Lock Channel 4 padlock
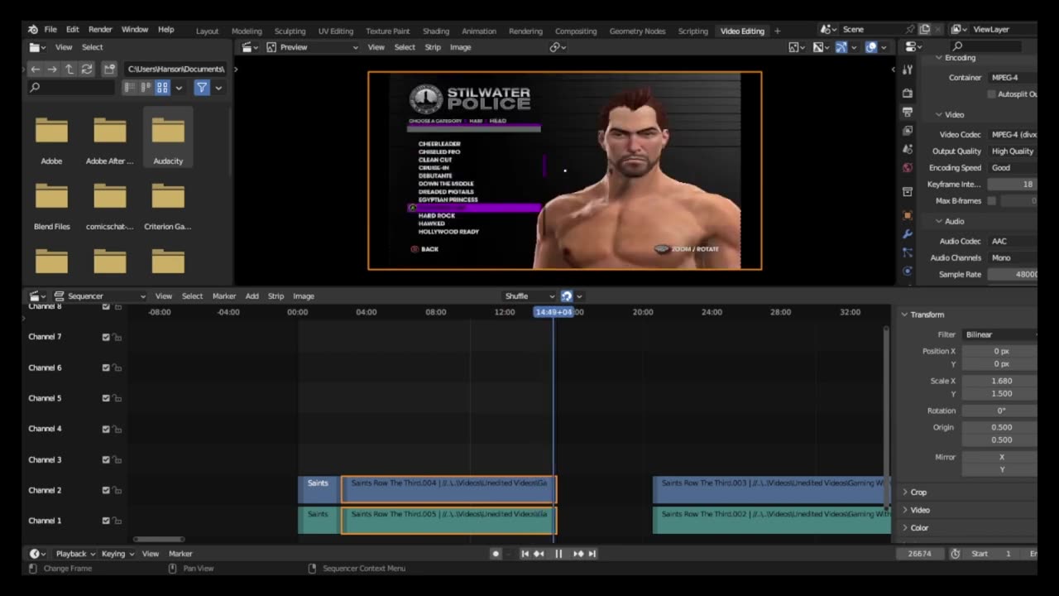The height and width of the screenshot is (596, 1059). (x=117, y=429)
